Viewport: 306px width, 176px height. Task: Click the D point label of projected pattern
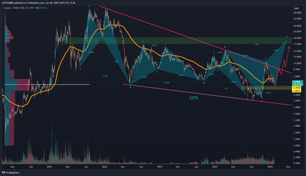click(287, 37)
